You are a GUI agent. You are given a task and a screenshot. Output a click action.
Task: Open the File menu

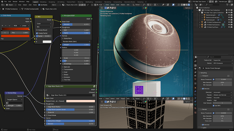click(5, 2)
